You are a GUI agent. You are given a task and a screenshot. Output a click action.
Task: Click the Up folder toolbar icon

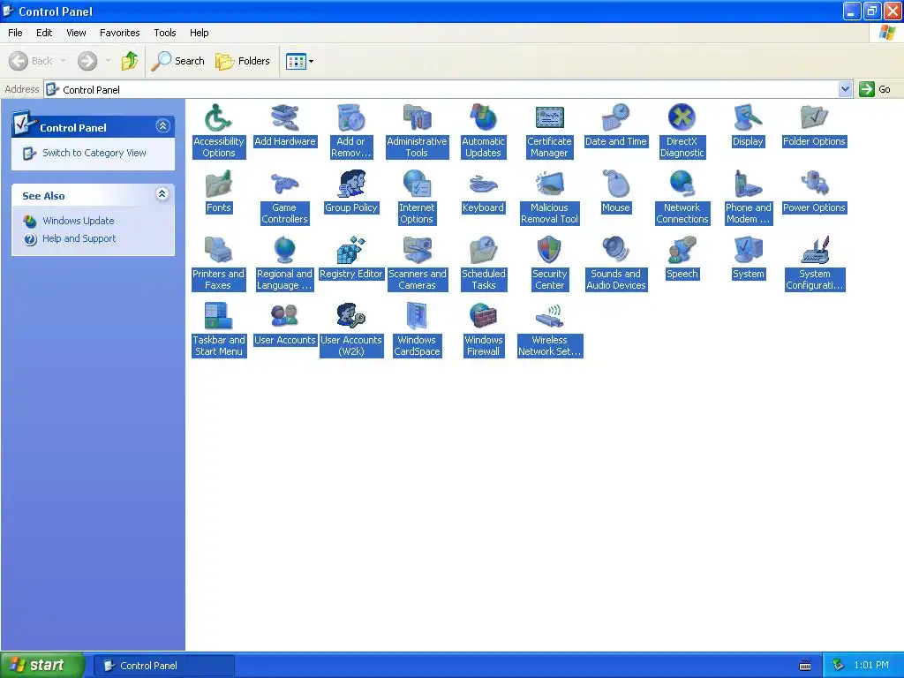click(130, 61)
